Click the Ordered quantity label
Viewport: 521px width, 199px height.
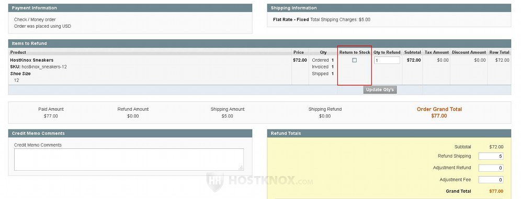[320, 60]
